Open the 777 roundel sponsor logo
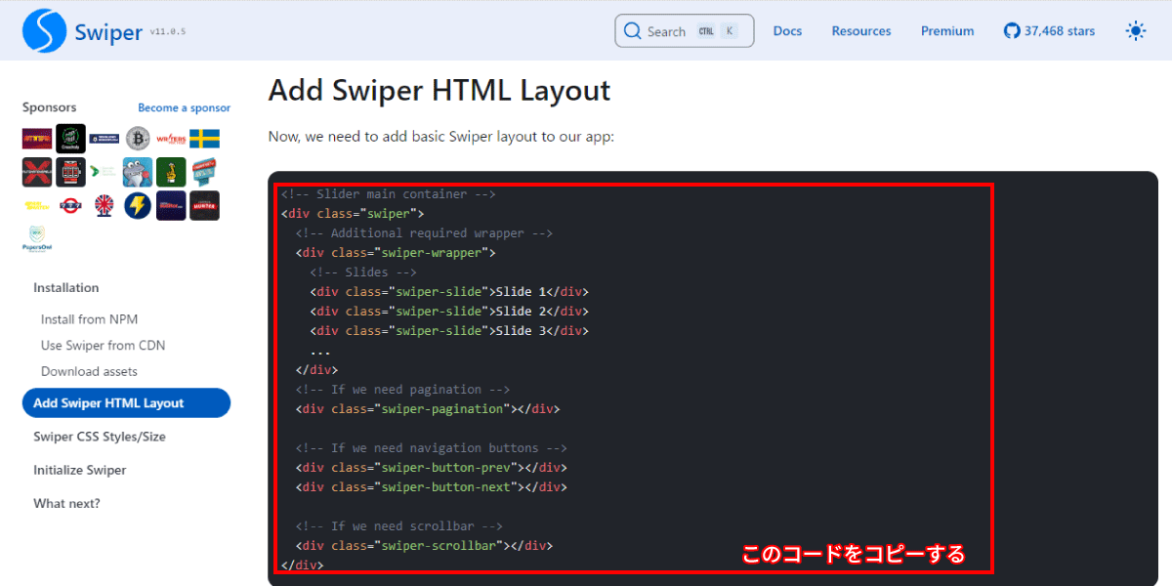1172x586 pixels. (x=70, y=205)
